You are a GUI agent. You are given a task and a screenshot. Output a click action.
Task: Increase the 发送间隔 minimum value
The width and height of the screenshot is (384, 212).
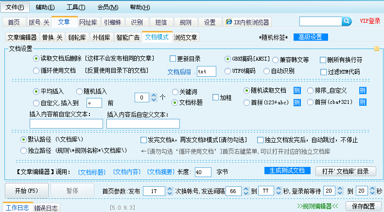(246, 189)
